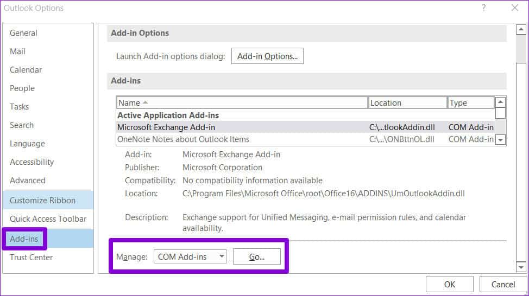Click the COM Add-in type for OneNote row
Image resolution: width=529 pixels, height=296 pixels.
[471, 139]
